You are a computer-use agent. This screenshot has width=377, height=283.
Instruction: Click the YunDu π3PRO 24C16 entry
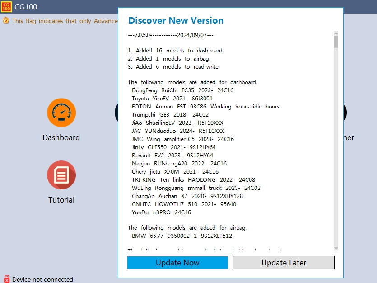[161, 212]
